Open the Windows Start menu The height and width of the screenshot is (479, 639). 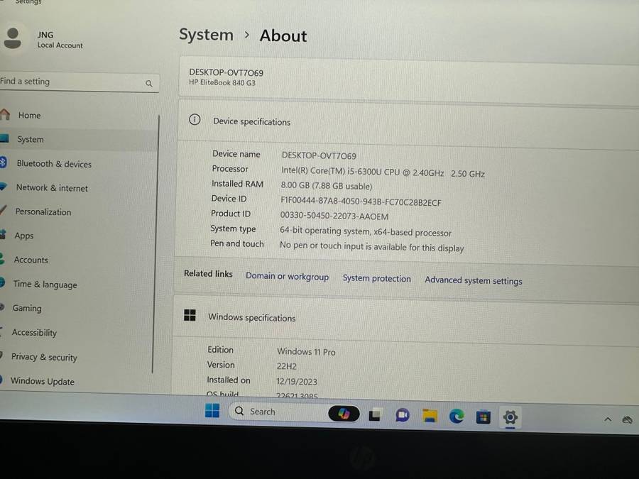point(212,411)
